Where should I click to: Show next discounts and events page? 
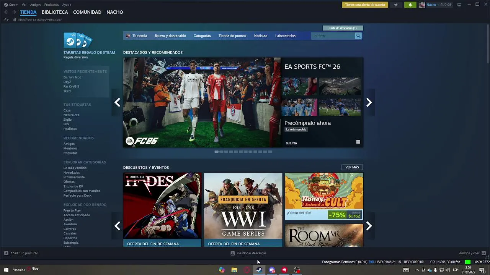[369, 226]
